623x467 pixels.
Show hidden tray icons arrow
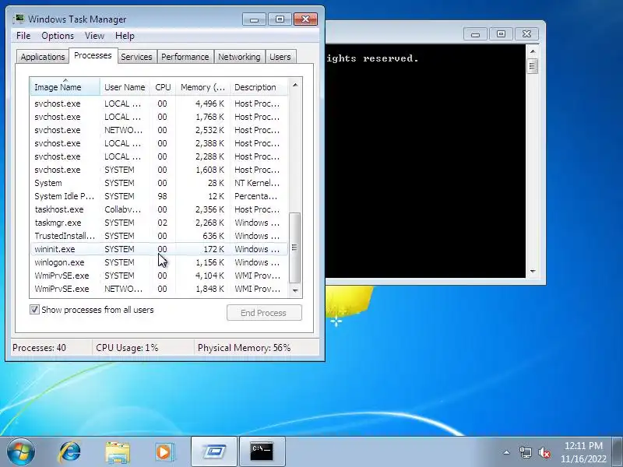[x=507, y=452]
